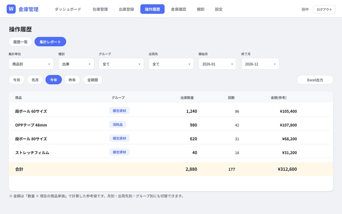Expand the 出荷先 filter dropdown
342x214 pixels.
[171, 64]
